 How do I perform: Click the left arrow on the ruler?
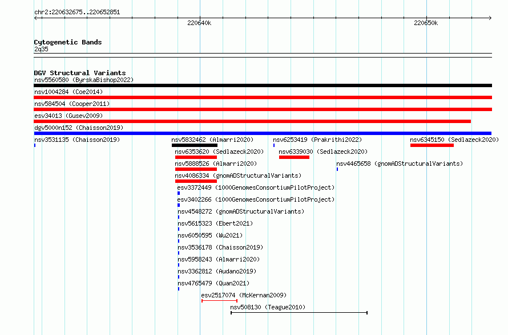[36, 18]
